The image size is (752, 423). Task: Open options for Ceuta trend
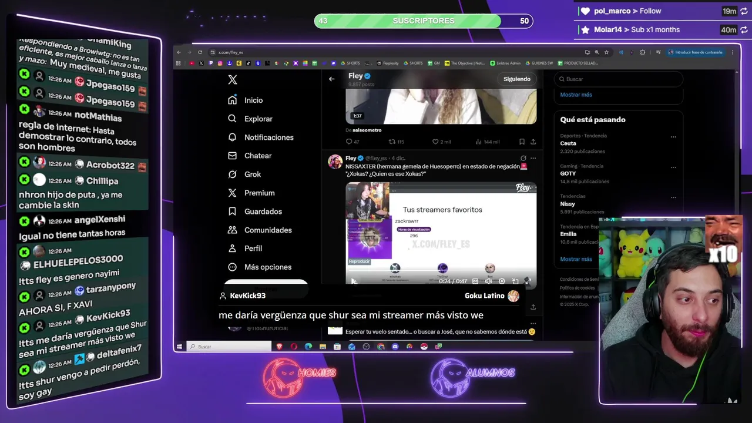pos(673,137)
